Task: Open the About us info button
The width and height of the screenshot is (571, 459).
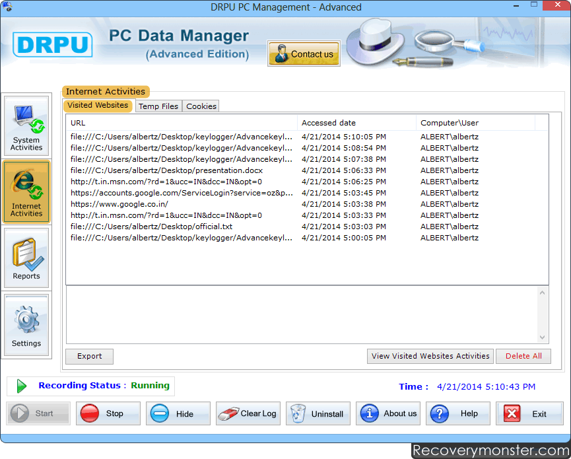Action: (388, 413)
